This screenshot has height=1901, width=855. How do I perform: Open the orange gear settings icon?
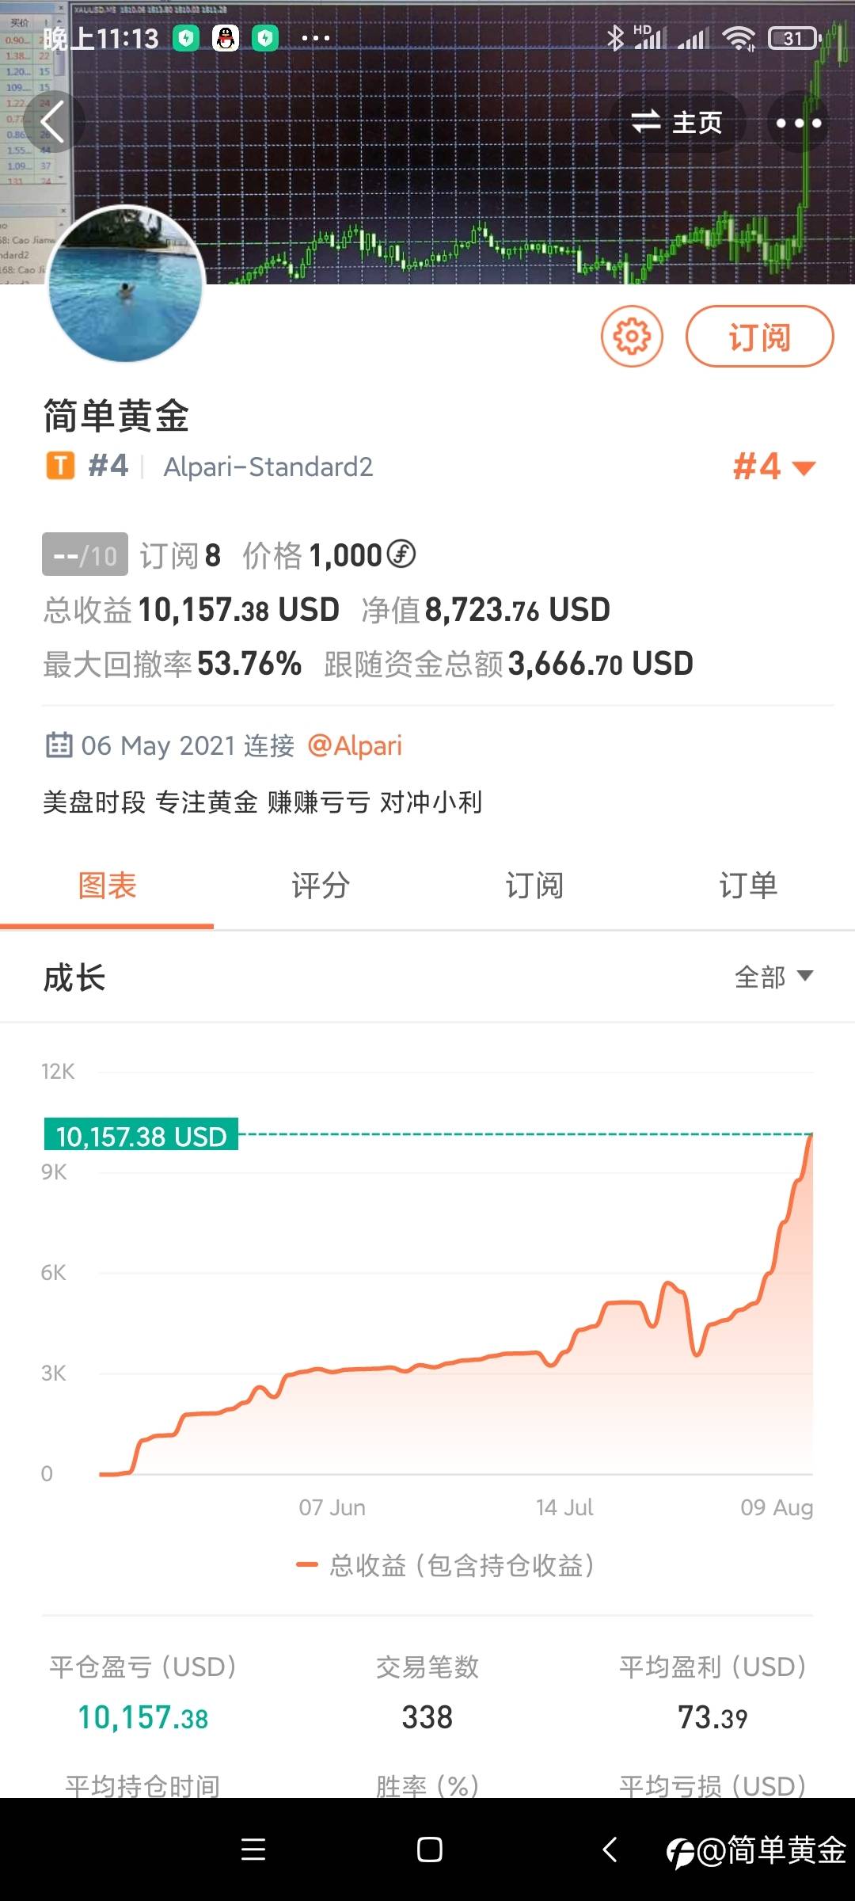tap(632, 337)
